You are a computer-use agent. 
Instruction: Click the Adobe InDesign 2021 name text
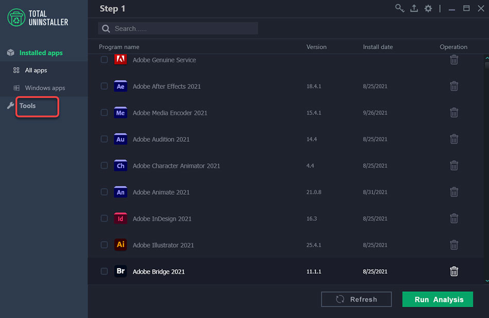[162, 218]
